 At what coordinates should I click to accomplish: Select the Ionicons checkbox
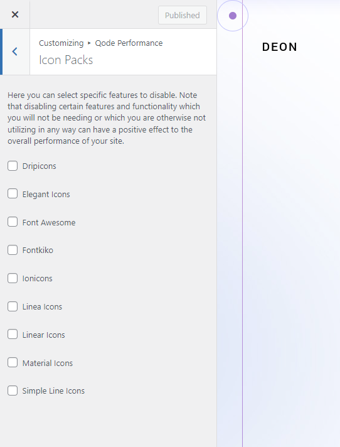pyautogui.click(x=13, y=278)
